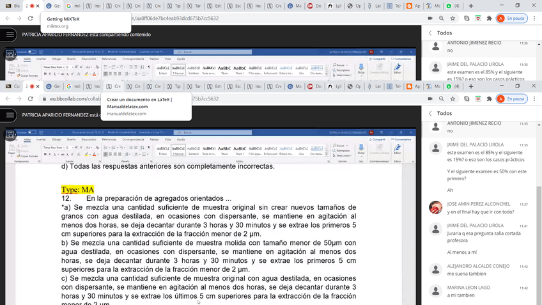542x305 pixels.
Task: Go back using the browser back arrow
Action: click(x=8, y=99)
